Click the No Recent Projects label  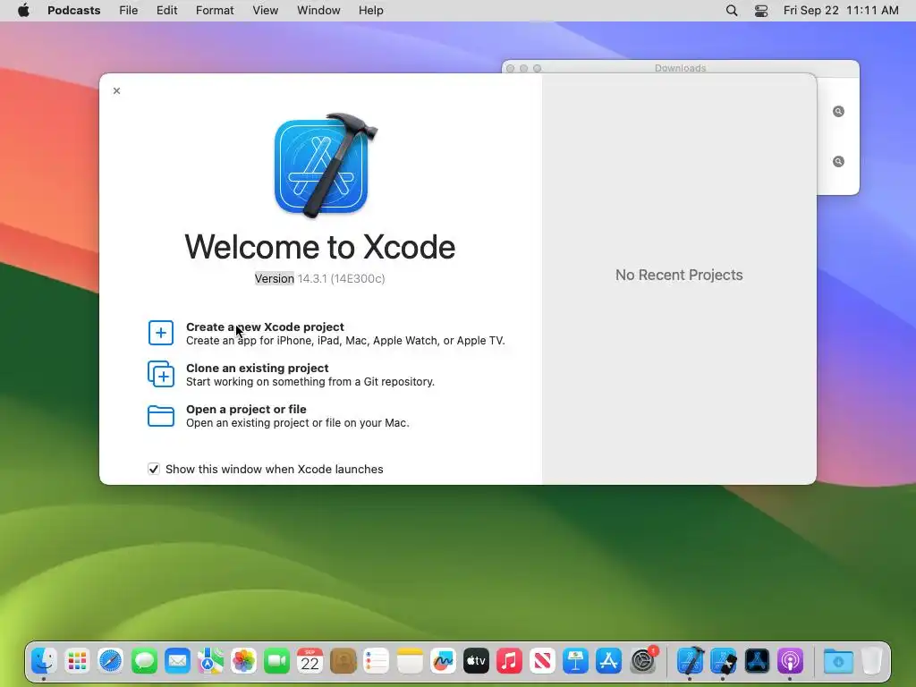(679, 276)
